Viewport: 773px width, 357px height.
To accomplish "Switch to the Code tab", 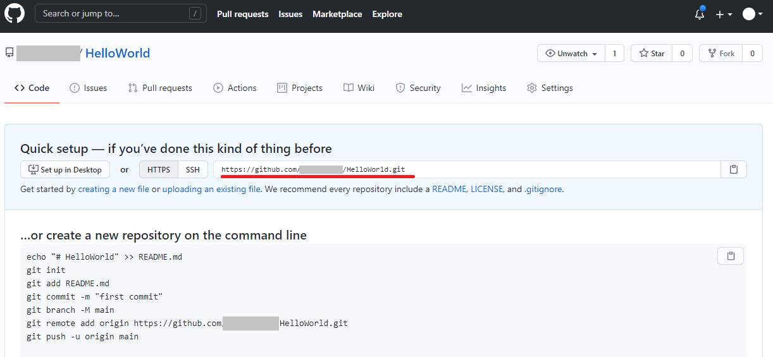I will pos(32,88).
